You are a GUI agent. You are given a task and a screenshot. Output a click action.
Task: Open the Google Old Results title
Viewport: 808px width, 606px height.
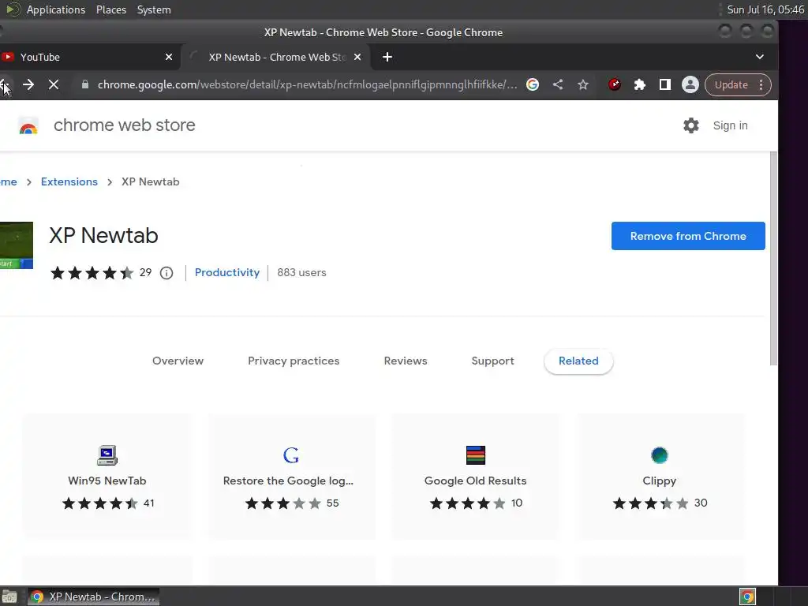476,481
